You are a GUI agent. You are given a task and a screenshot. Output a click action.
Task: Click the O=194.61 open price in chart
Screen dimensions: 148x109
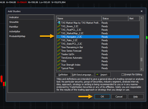point(22,2)
